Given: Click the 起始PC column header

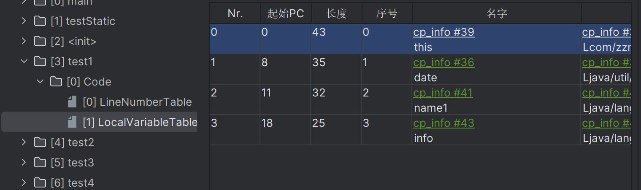Looking at the screenshot, I should pyautogui.click(x=286, y=13).
